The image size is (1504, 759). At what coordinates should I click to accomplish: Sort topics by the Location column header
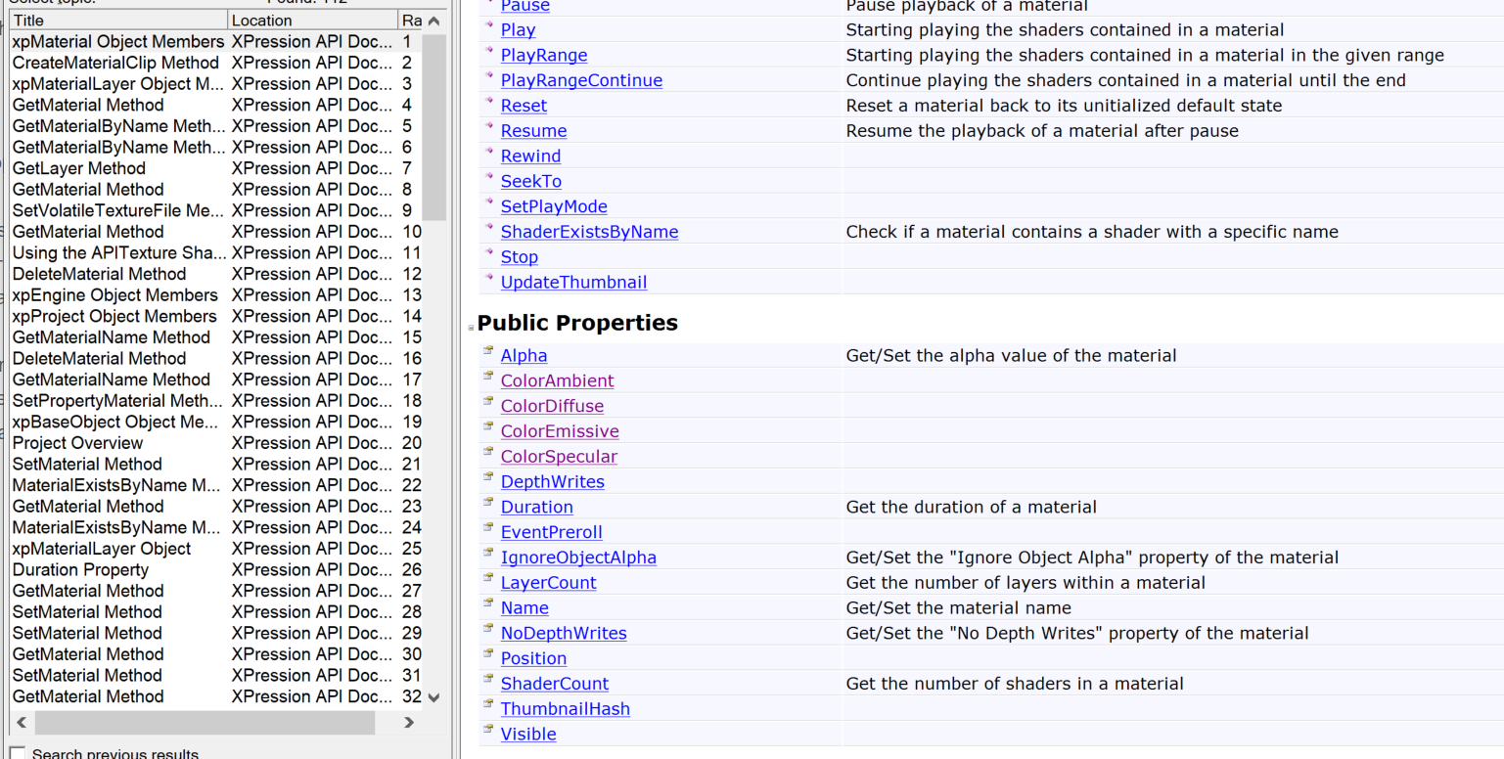tap(311, 20)
